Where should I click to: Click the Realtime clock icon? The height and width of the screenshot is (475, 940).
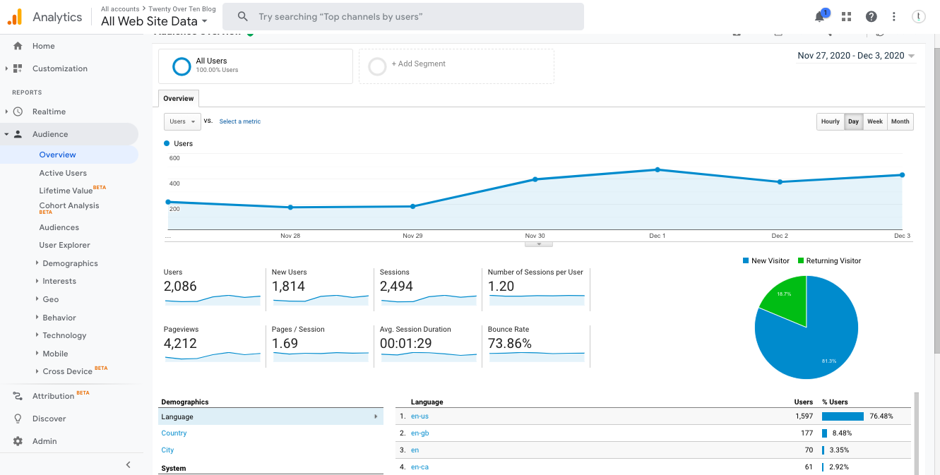[18, 112]
